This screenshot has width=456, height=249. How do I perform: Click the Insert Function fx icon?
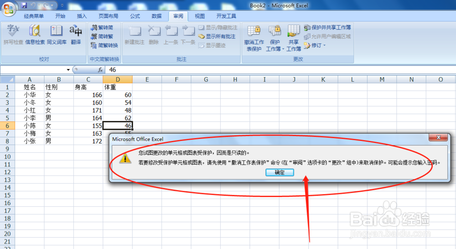click(100, 70)
